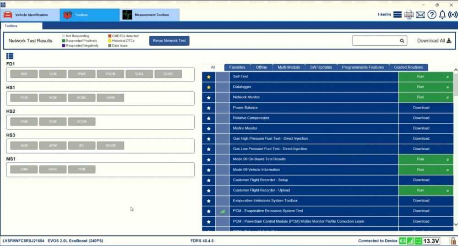The image size is (458, 246).
Task: Click the wireless broadcast signal icon
Action: (453, 15)
